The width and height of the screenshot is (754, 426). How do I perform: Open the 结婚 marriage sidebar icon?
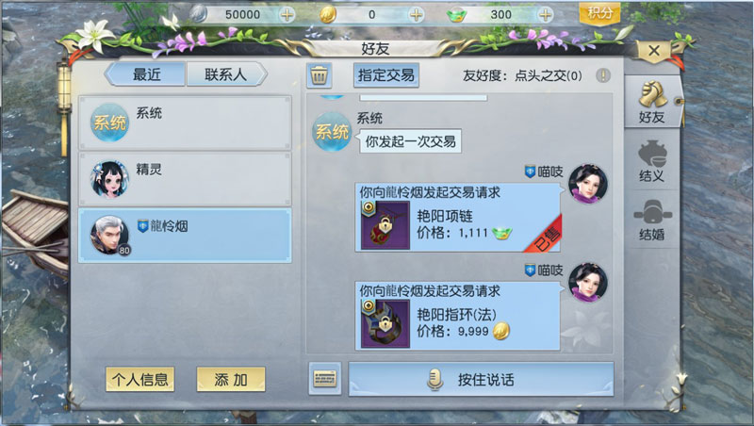pyautogui.click(x=651, y=220)
